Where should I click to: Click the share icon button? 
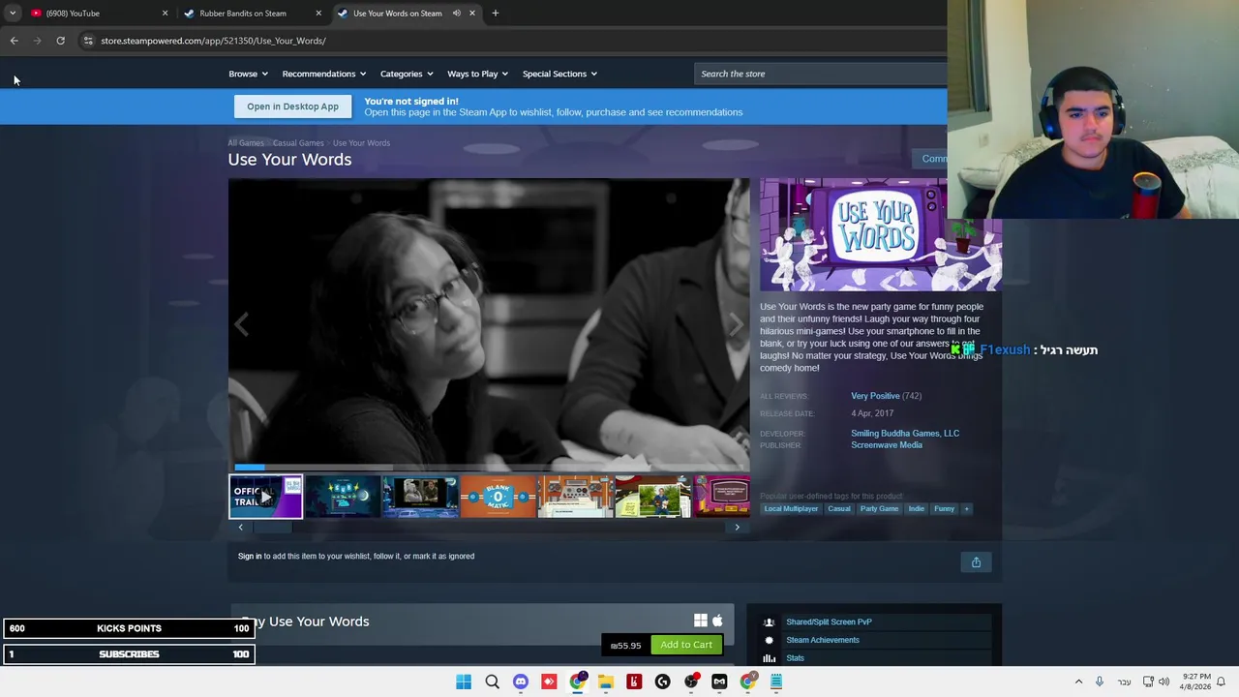point(976,562)
